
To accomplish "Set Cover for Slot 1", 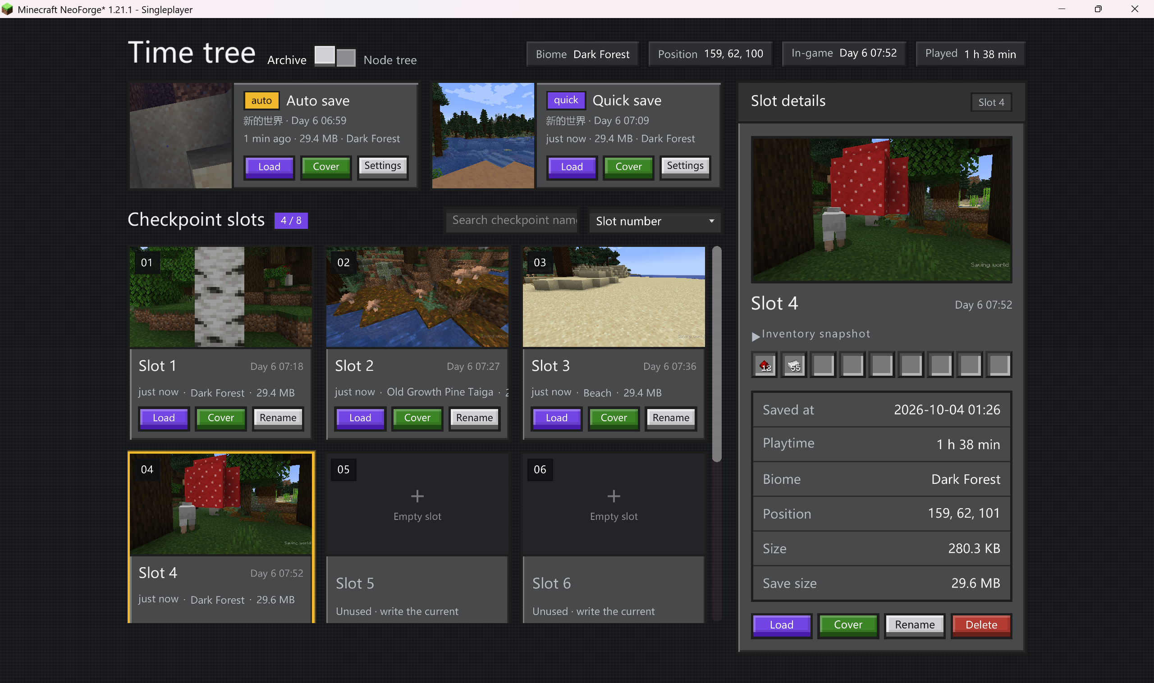I will tap(220, 418).
